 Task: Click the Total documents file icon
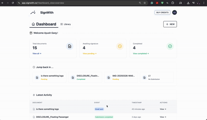[x=70, y=46]
